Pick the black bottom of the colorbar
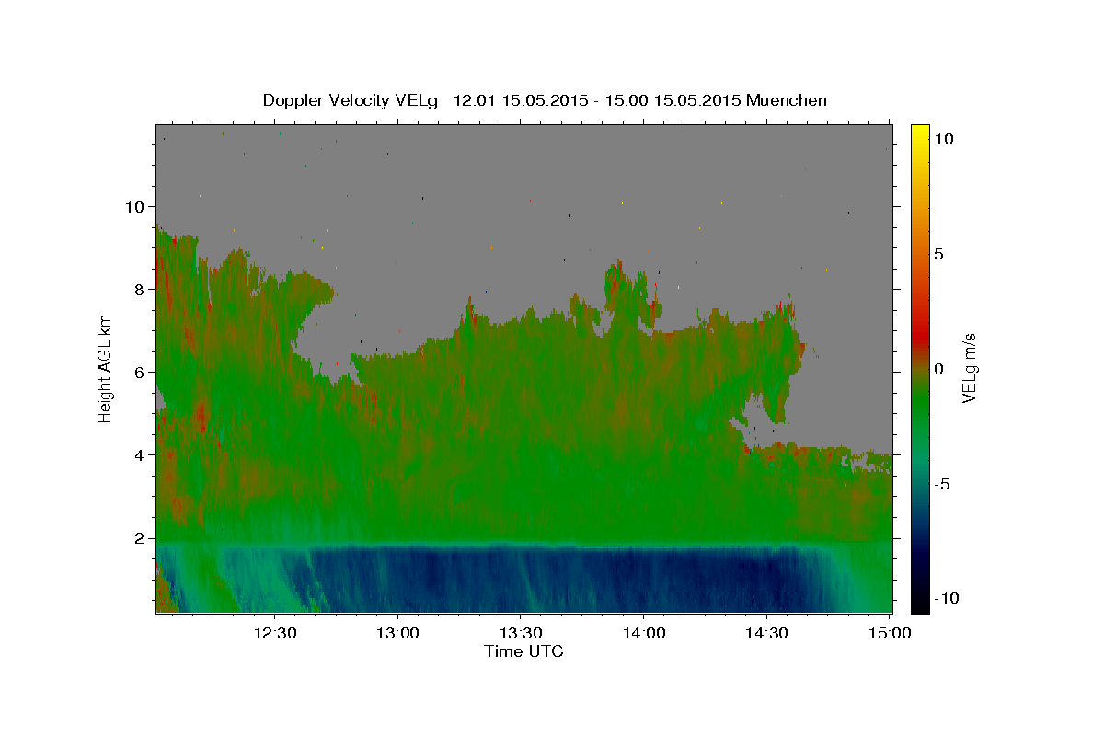The image size is (1104, 736). click(x=919, y=603)
